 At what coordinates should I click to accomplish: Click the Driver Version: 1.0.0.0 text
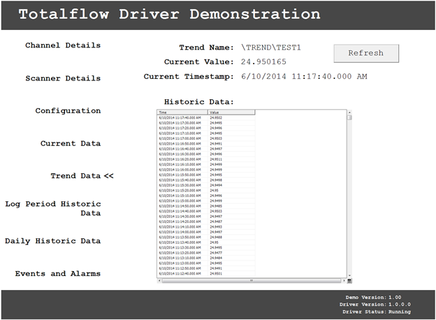coord(375,305)
